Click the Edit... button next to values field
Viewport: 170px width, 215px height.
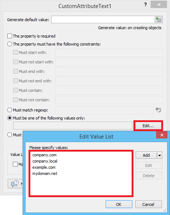pyautogui.click(x=148, y=126)
